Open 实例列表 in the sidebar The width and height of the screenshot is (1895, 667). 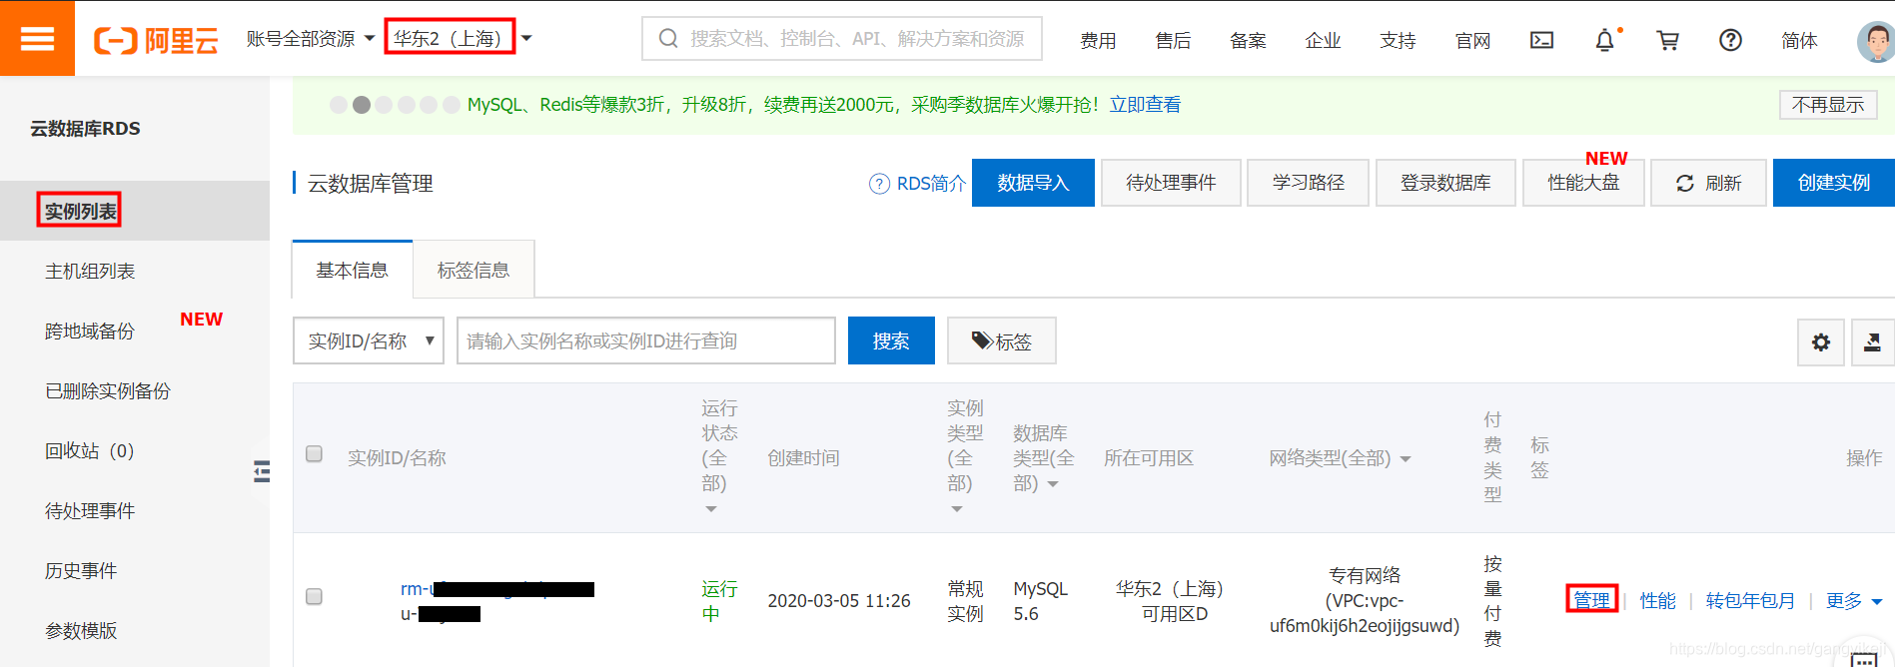click(x=80, y=212)
